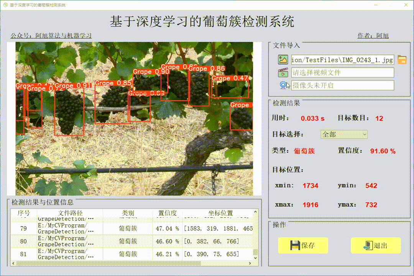
Task: Click the Grape 0.90 detection label
Action: click(151, 72)
